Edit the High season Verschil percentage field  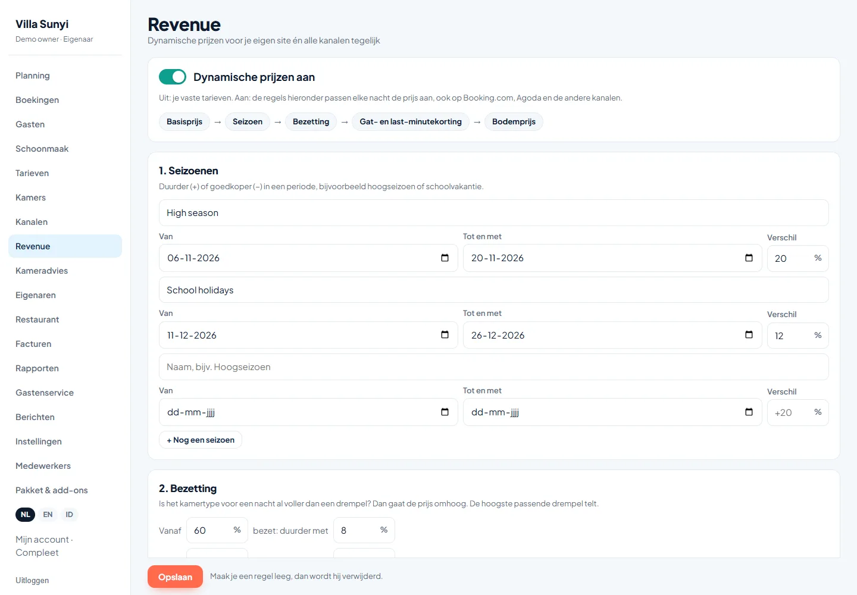[x=797, y=258]
